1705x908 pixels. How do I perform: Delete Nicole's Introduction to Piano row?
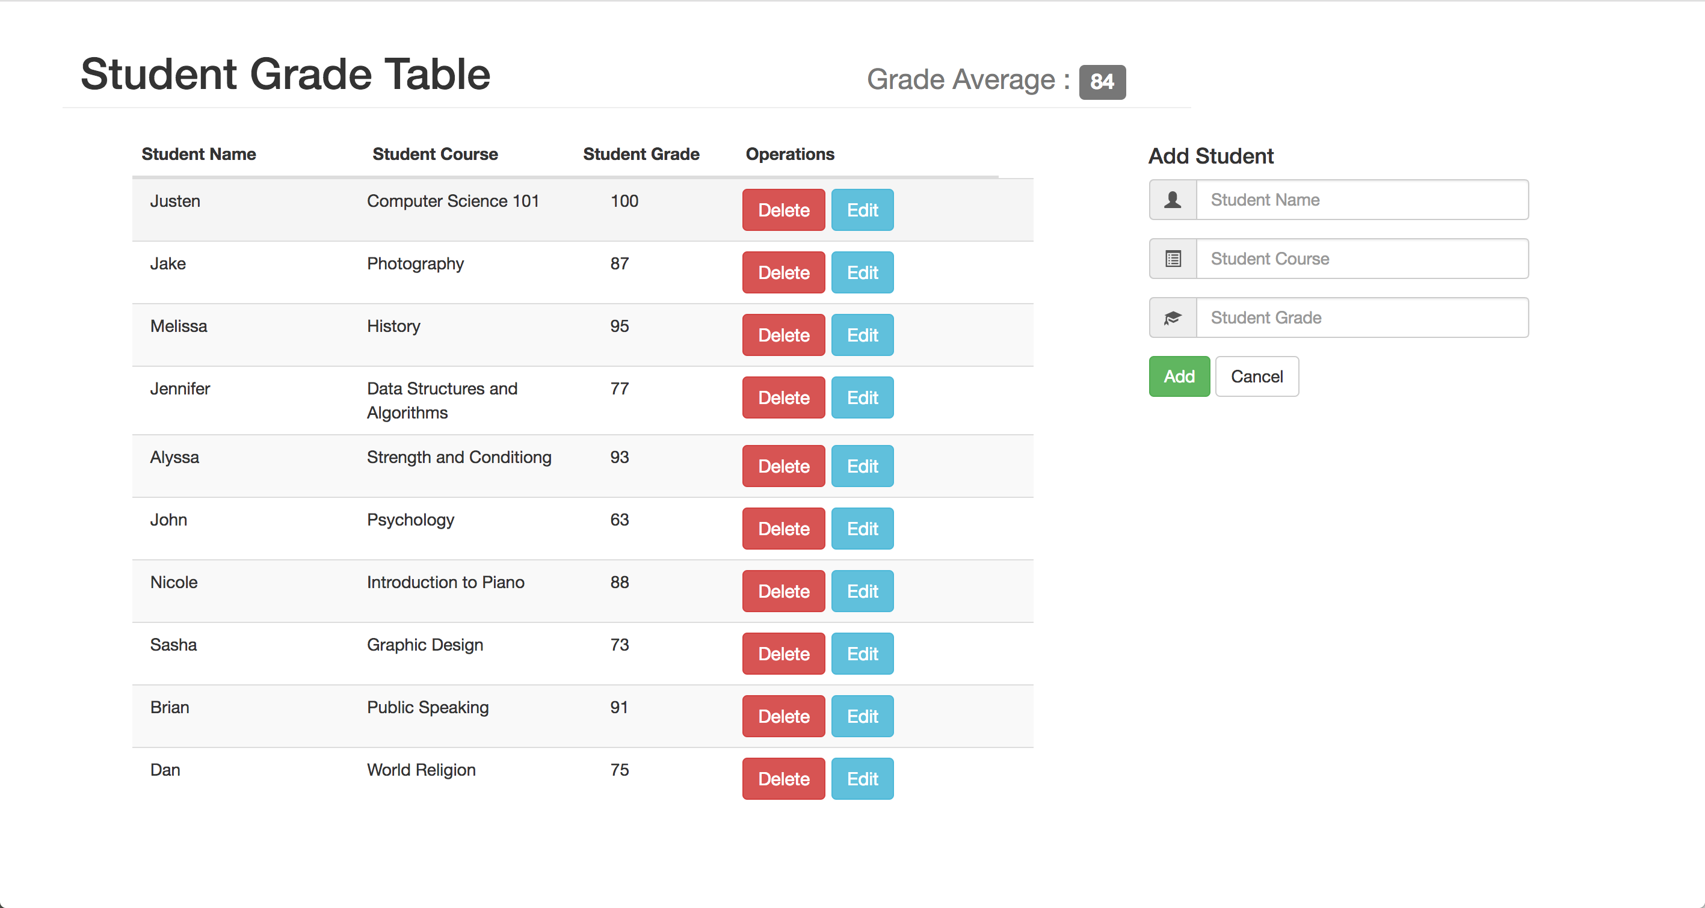(x=783, y=591)
